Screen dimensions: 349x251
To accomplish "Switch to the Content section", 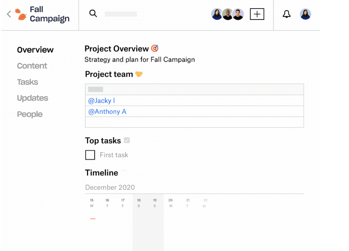I will pos(32,66).
